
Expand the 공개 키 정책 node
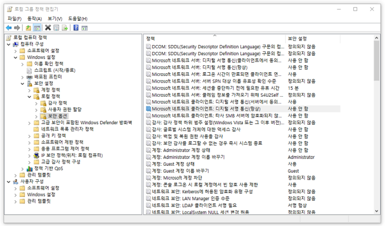click(29, 136)
